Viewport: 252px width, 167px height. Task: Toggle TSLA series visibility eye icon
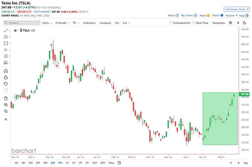pos(15,30)
